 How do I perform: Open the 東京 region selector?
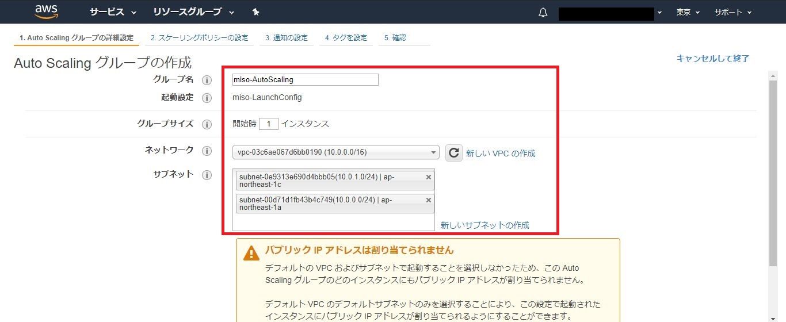point(688,12)
